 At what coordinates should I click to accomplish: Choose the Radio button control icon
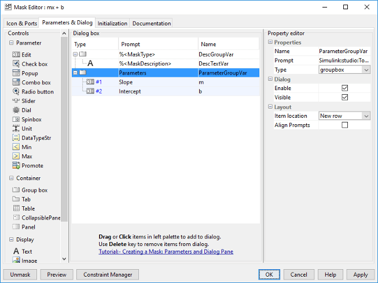coord(16,92)
